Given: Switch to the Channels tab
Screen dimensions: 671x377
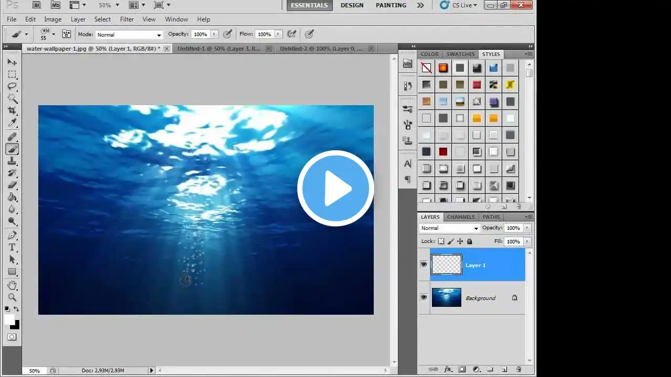Looking at the screenshot, I should [x=460, y=217].
